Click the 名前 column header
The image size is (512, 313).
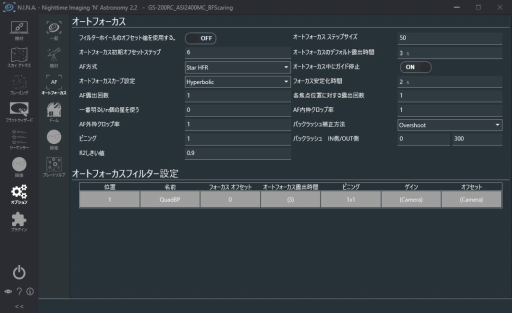coord(170,186)
